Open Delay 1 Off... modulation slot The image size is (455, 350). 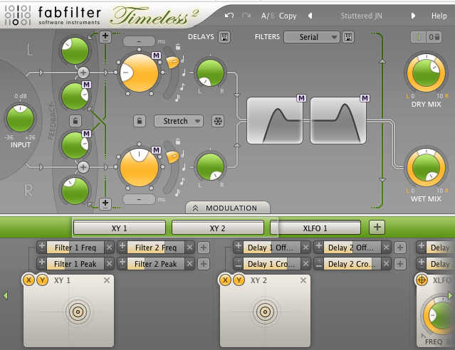pos(271,248)
